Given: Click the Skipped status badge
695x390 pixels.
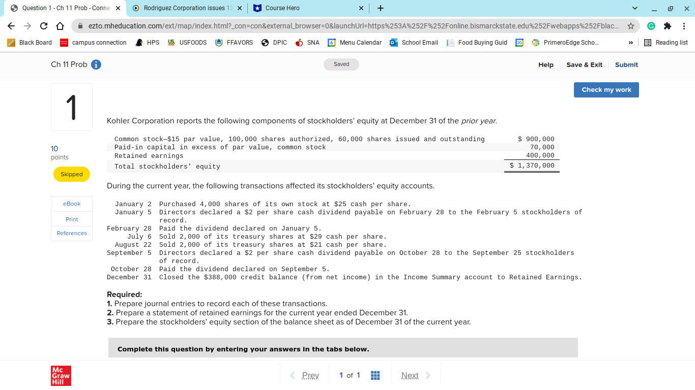Looking at the screenshot, I should click(71, 174).
